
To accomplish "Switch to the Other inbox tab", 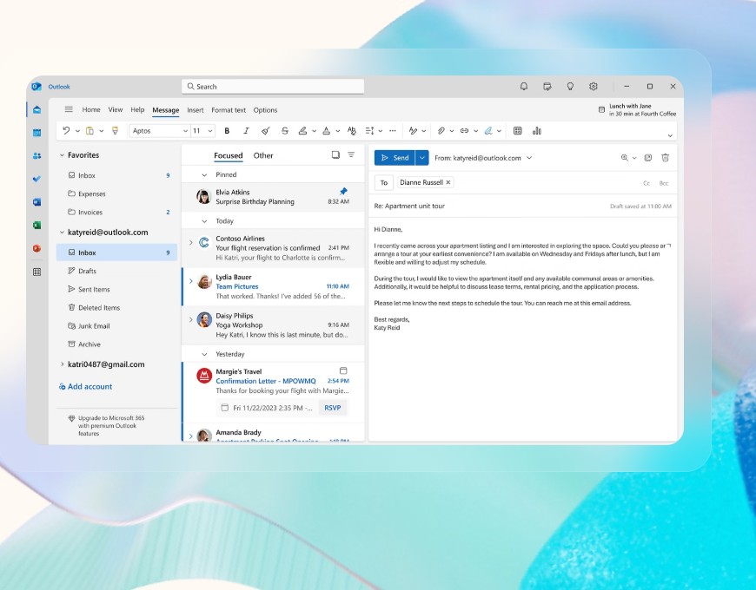I will [263, 155].
